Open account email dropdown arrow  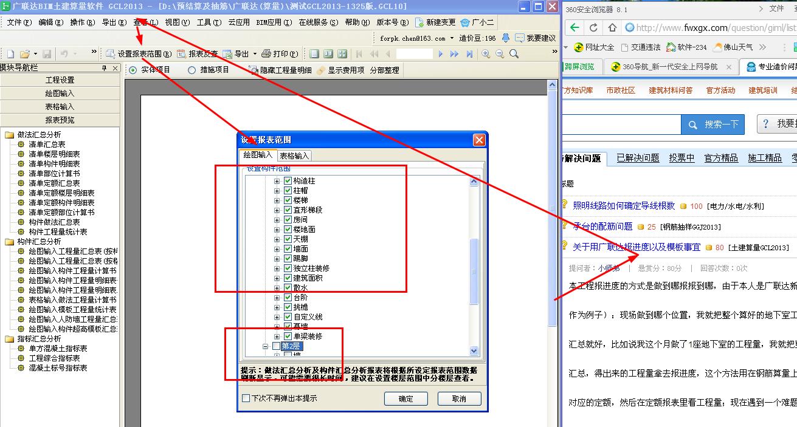(x=452, y=38)
